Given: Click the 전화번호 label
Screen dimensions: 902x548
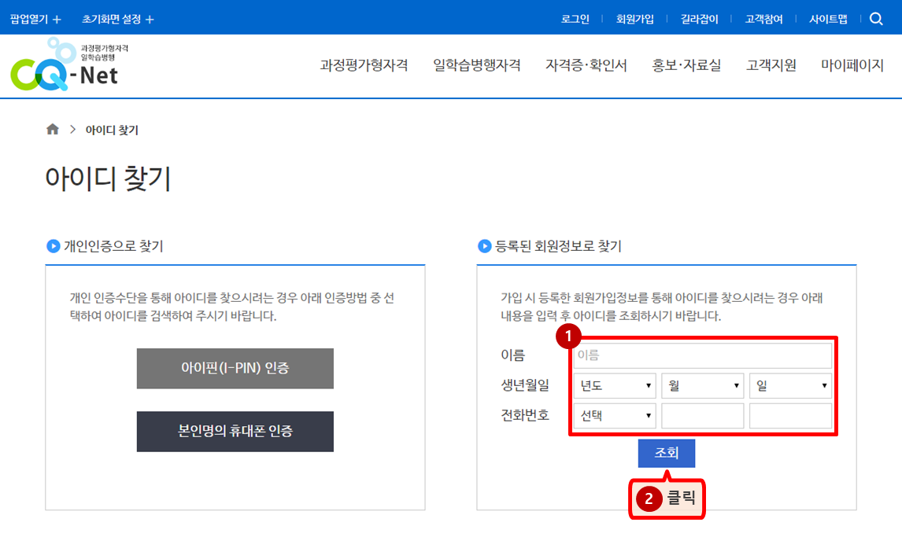Looking at the screenshot, I should (525, 414).
